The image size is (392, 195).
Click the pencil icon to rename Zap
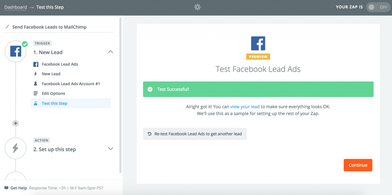(7, 27)
